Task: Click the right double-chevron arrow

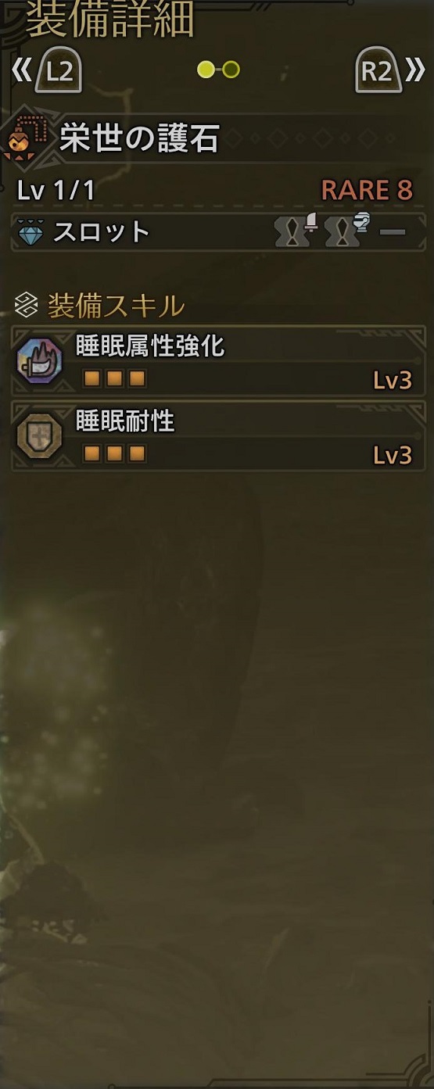Action: tap(415, 71)
